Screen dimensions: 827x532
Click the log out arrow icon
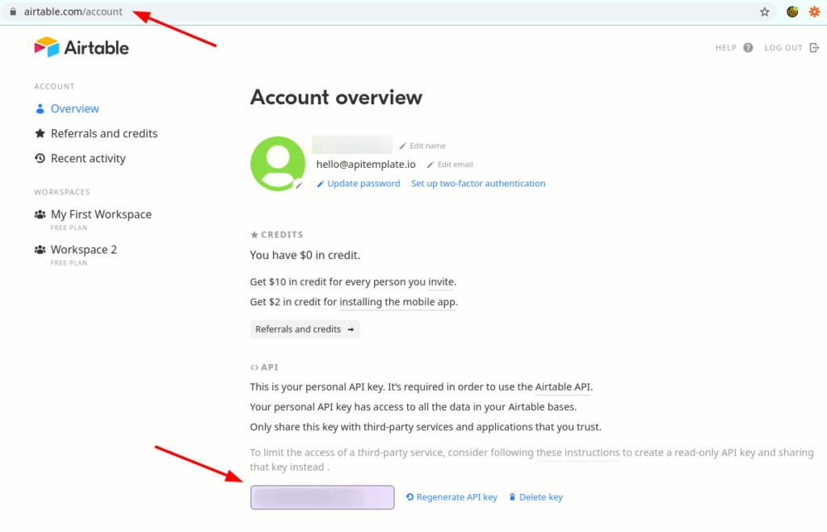[814, 48]
